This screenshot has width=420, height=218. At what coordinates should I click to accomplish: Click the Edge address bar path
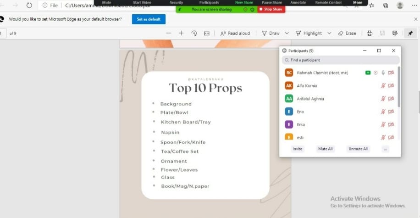[x=107, y=6]
